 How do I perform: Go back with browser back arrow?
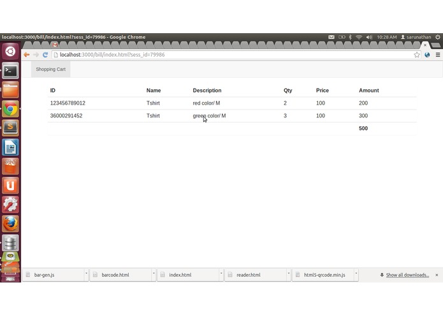[27, 55]
